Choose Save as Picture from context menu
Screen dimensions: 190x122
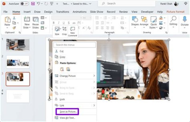[x=68, y=112]
